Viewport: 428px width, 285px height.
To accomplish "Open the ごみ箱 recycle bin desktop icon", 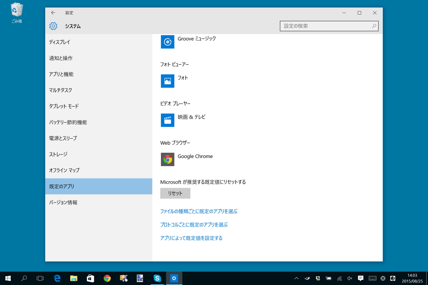I will [17, 13].
